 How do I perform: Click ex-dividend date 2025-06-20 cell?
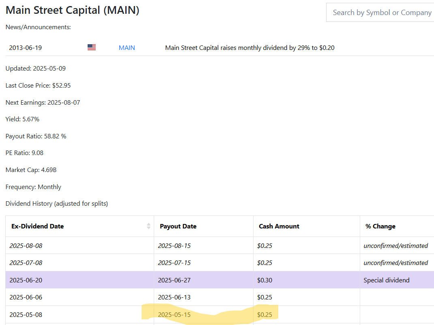click(x=80, y=280)
